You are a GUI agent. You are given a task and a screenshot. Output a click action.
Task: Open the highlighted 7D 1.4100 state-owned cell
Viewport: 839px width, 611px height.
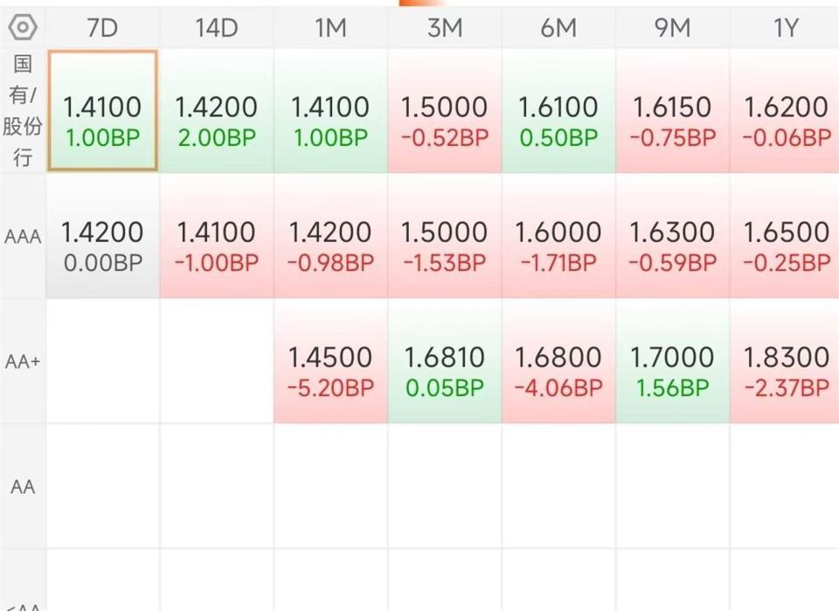coord(102,111)
